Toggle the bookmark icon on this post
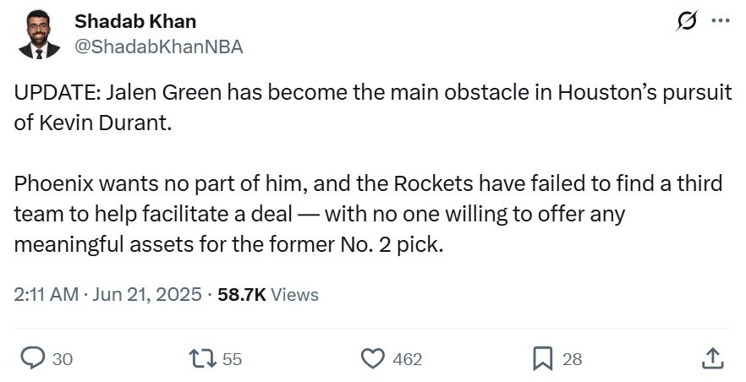The height and width of the screenshot is (382, 746). (x=542, y=358)
